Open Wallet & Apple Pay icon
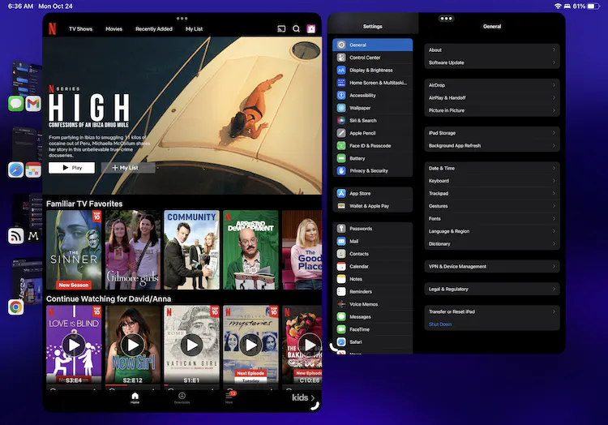This screenshot has width=608, height=425. pos(341,206)
